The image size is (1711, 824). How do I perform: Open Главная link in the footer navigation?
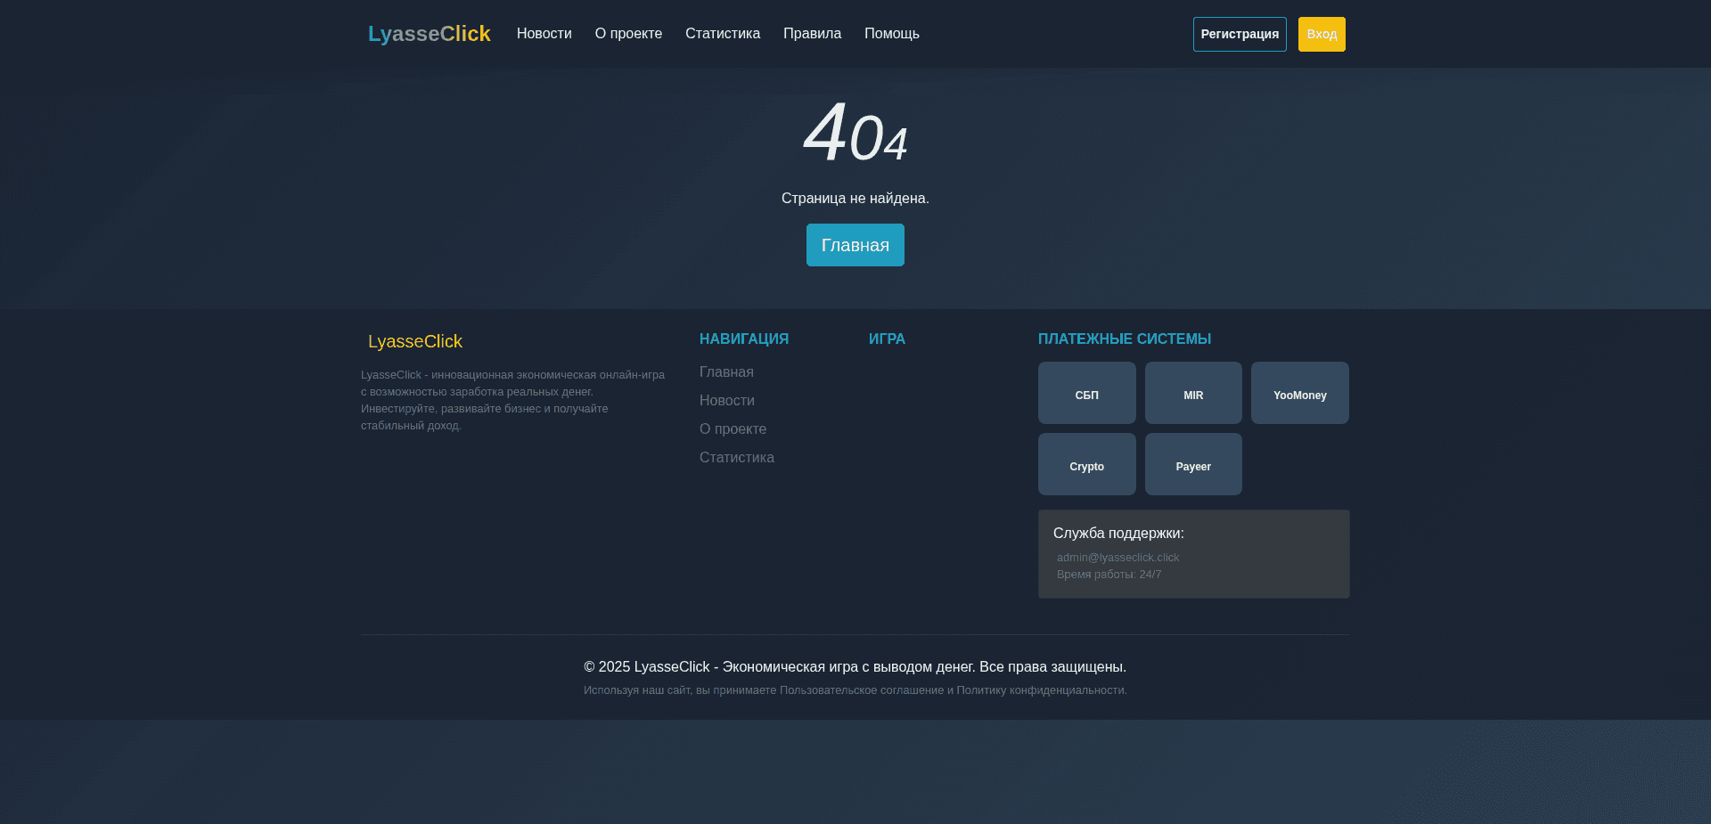(x=725, y=371)
